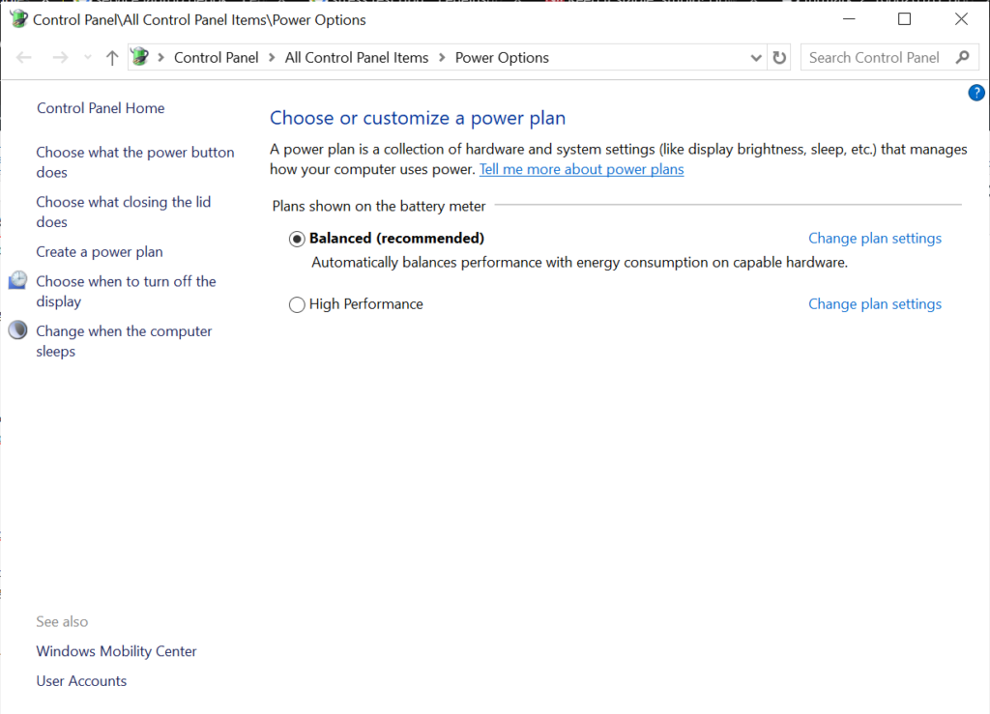Screen dimensions: 990x714
Task: Click the shield icon beside turning off the display
Action: click(x=16, y=279)
